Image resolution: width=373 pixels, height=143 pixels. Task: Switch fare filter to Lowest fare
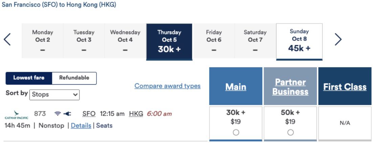tap(29, 78)
